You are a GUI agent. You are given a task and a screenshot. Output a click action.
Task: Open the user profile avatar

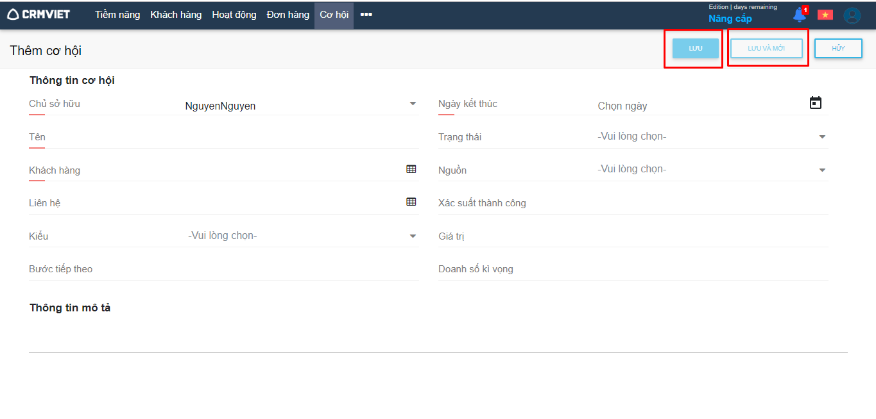point(852,15)
